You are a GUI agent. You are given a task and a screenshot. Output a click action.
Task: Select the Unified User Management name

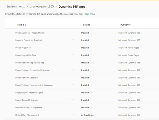[27, 115]
